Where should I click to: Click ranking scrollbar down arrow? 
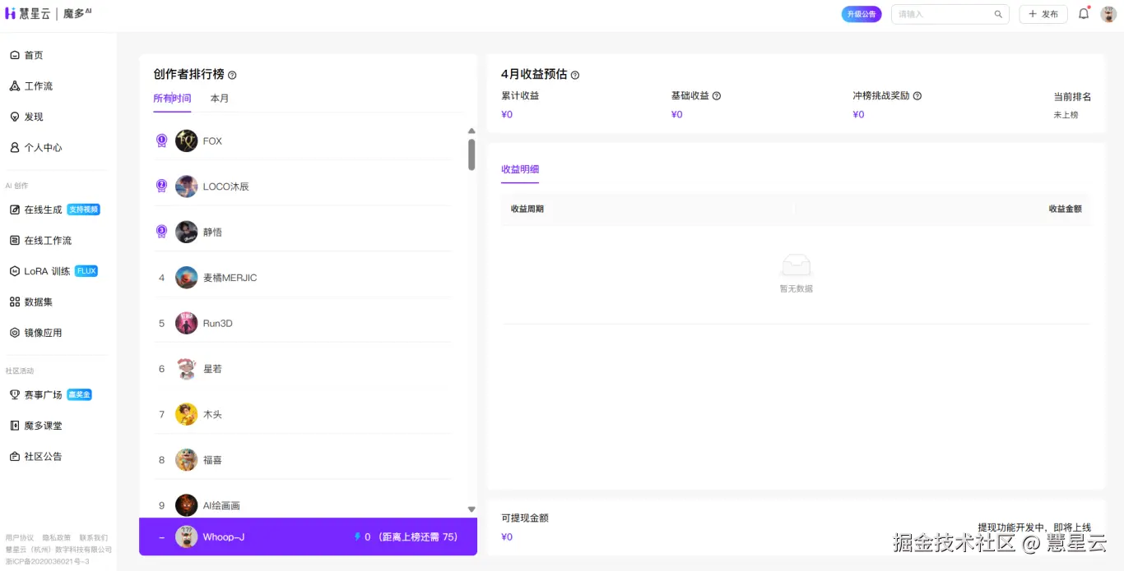coord(471,509)
